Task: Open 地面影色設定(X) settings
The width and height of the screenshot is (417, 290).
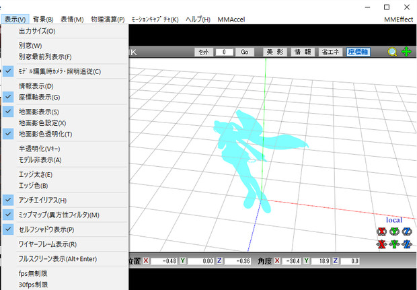Action: click(x=65, y=123)
